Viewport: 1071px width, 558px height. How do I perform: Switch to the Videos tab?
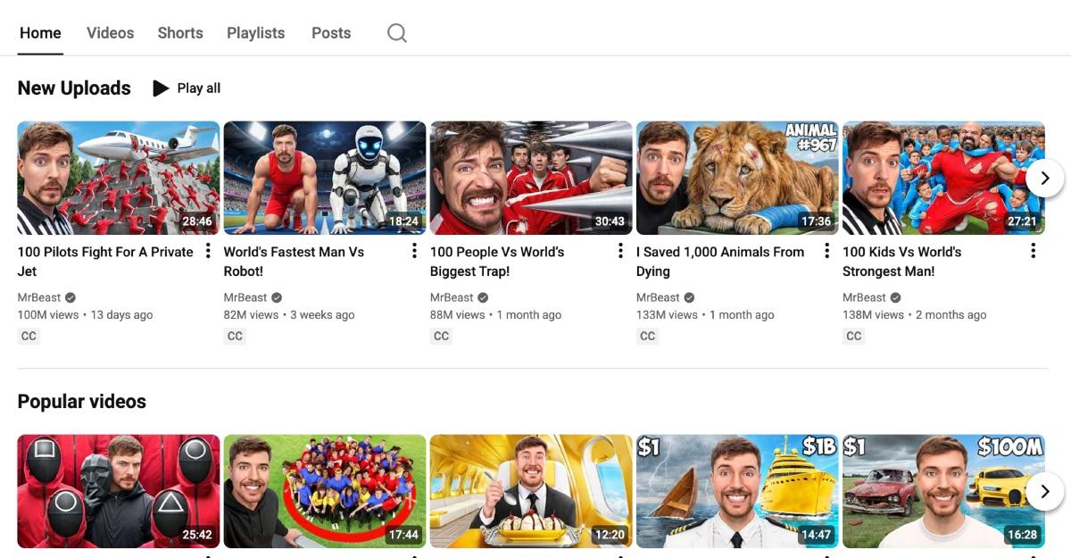(109, 32)
